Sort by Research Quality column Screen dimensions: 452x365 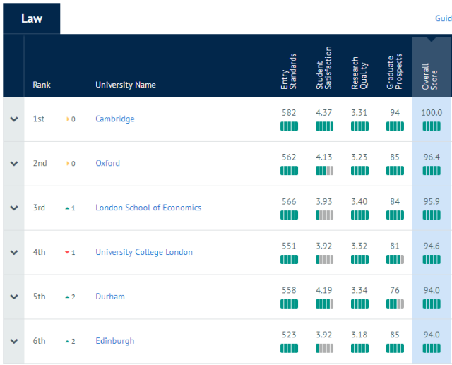pyautogui.click(x=359, y=73)
